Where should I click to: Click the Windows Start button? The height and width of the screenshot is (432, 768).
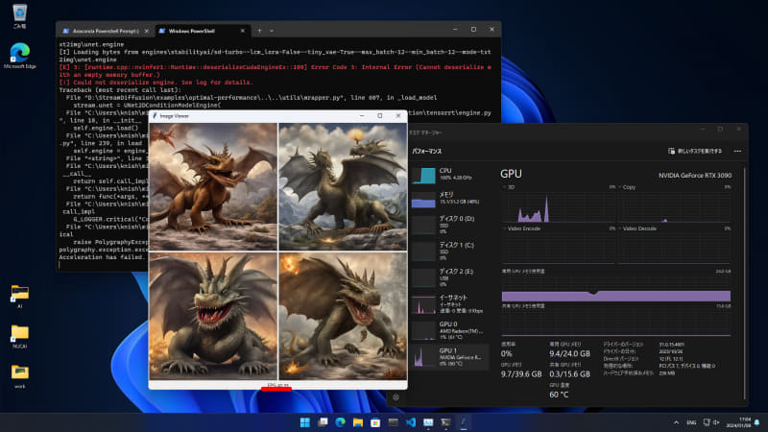click(x=306, y=421)
